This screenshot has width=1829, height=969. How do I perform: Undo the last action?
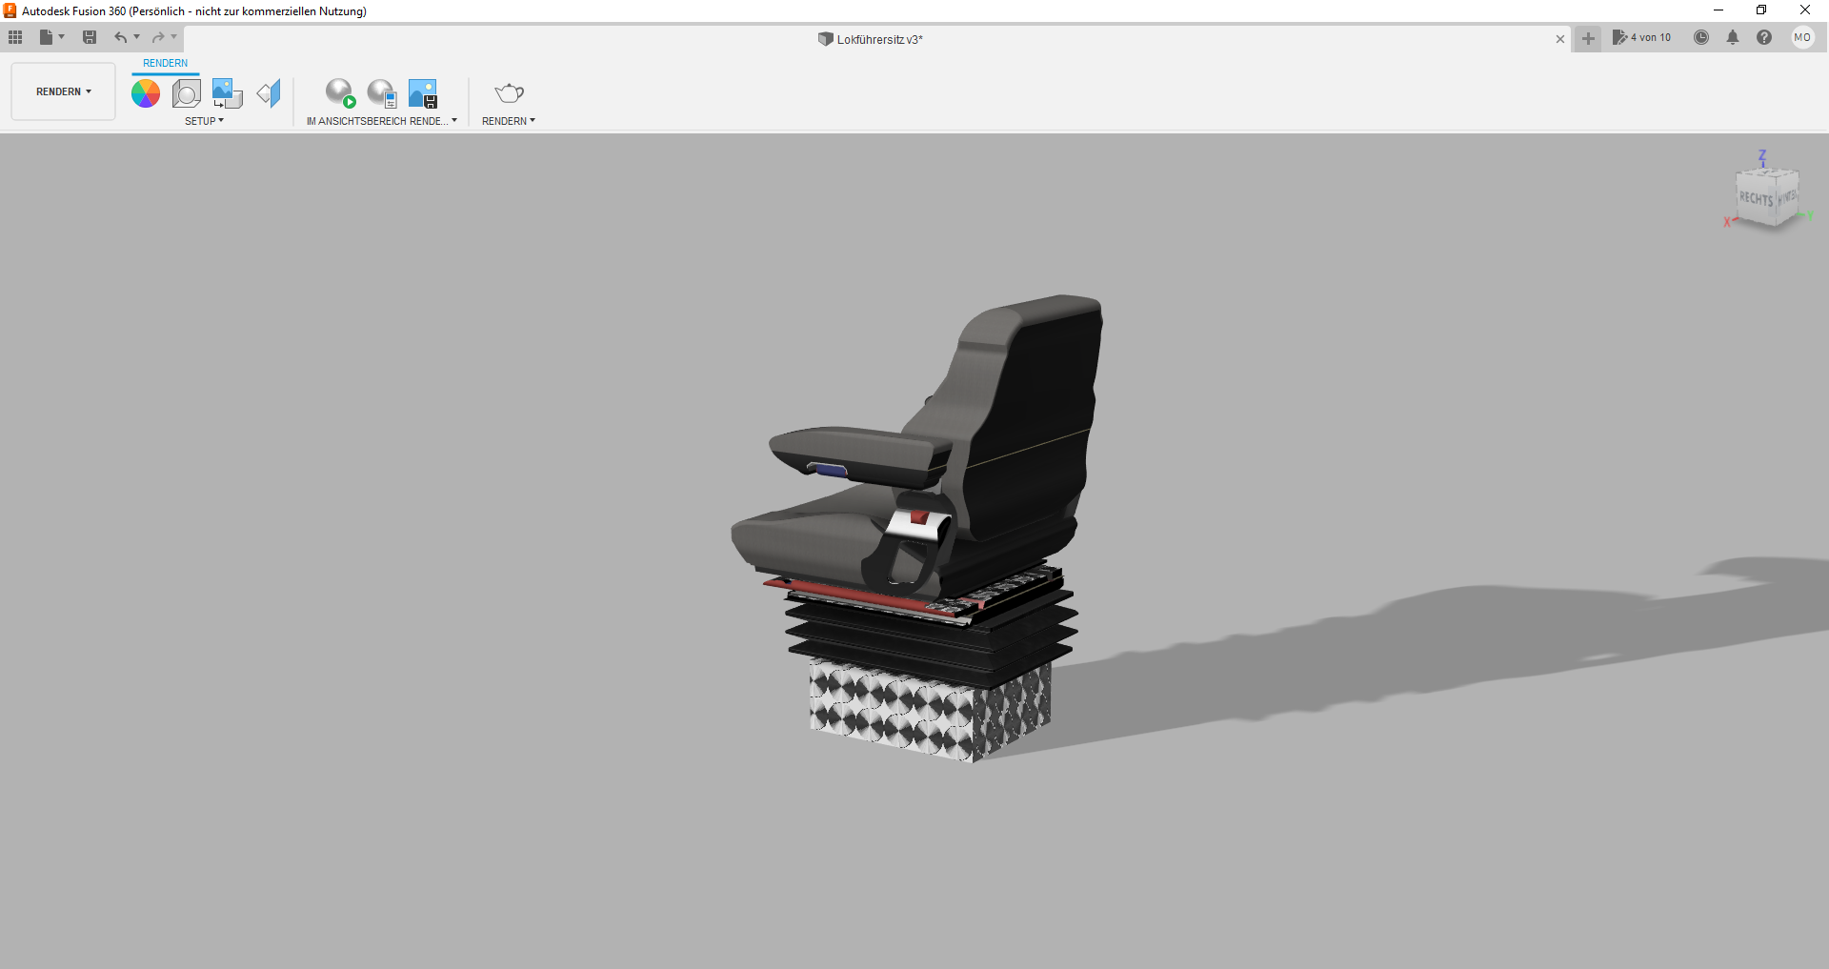click(x=121, y=37)
